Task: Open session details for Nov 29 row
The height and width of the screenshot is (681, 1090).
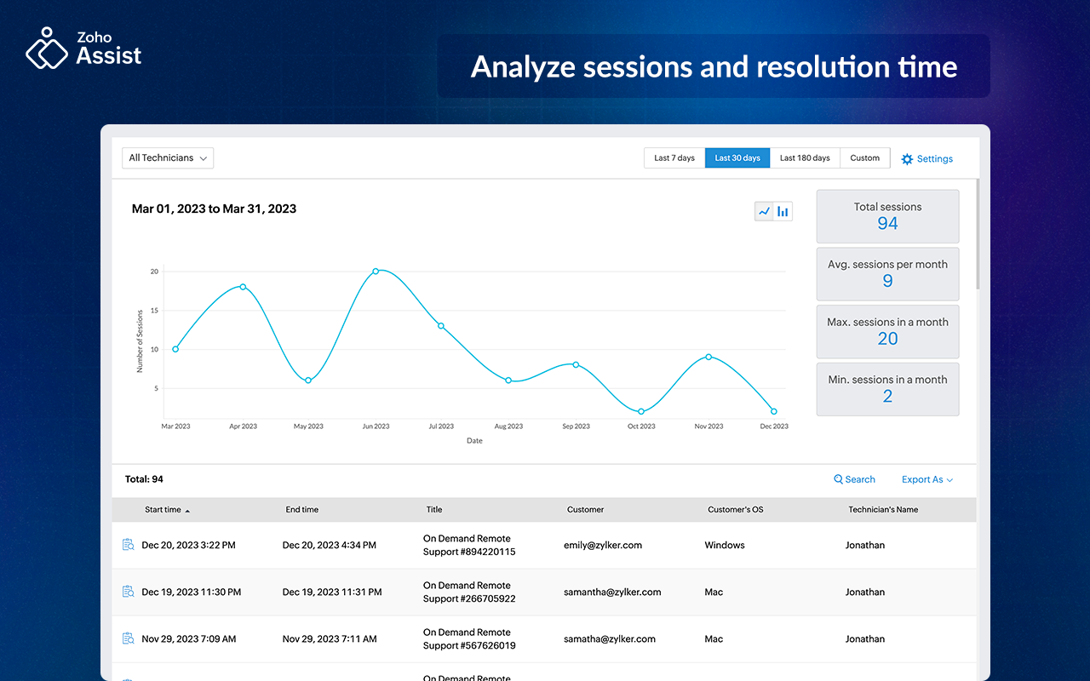Action: (x=129, y=638)
